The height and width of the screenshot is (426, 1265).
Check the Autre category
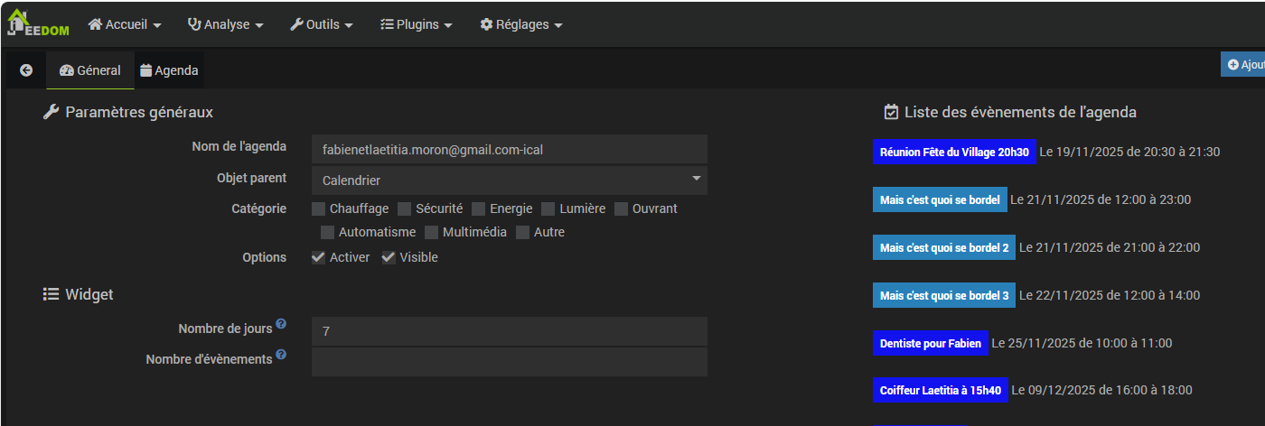point(523,233)
